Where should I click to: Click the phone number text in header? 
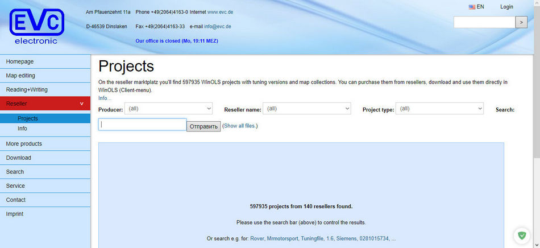[162, 12]
